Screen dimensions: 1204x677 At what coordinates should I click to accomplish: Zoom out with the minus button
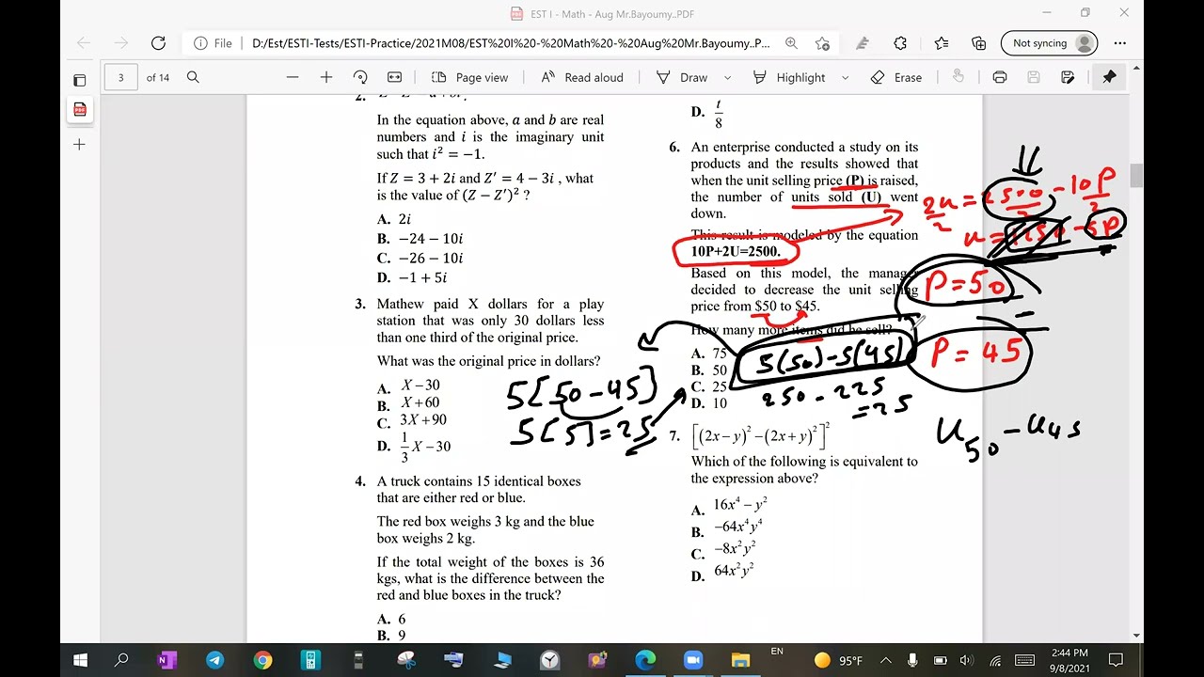click(x=293, y=77)
